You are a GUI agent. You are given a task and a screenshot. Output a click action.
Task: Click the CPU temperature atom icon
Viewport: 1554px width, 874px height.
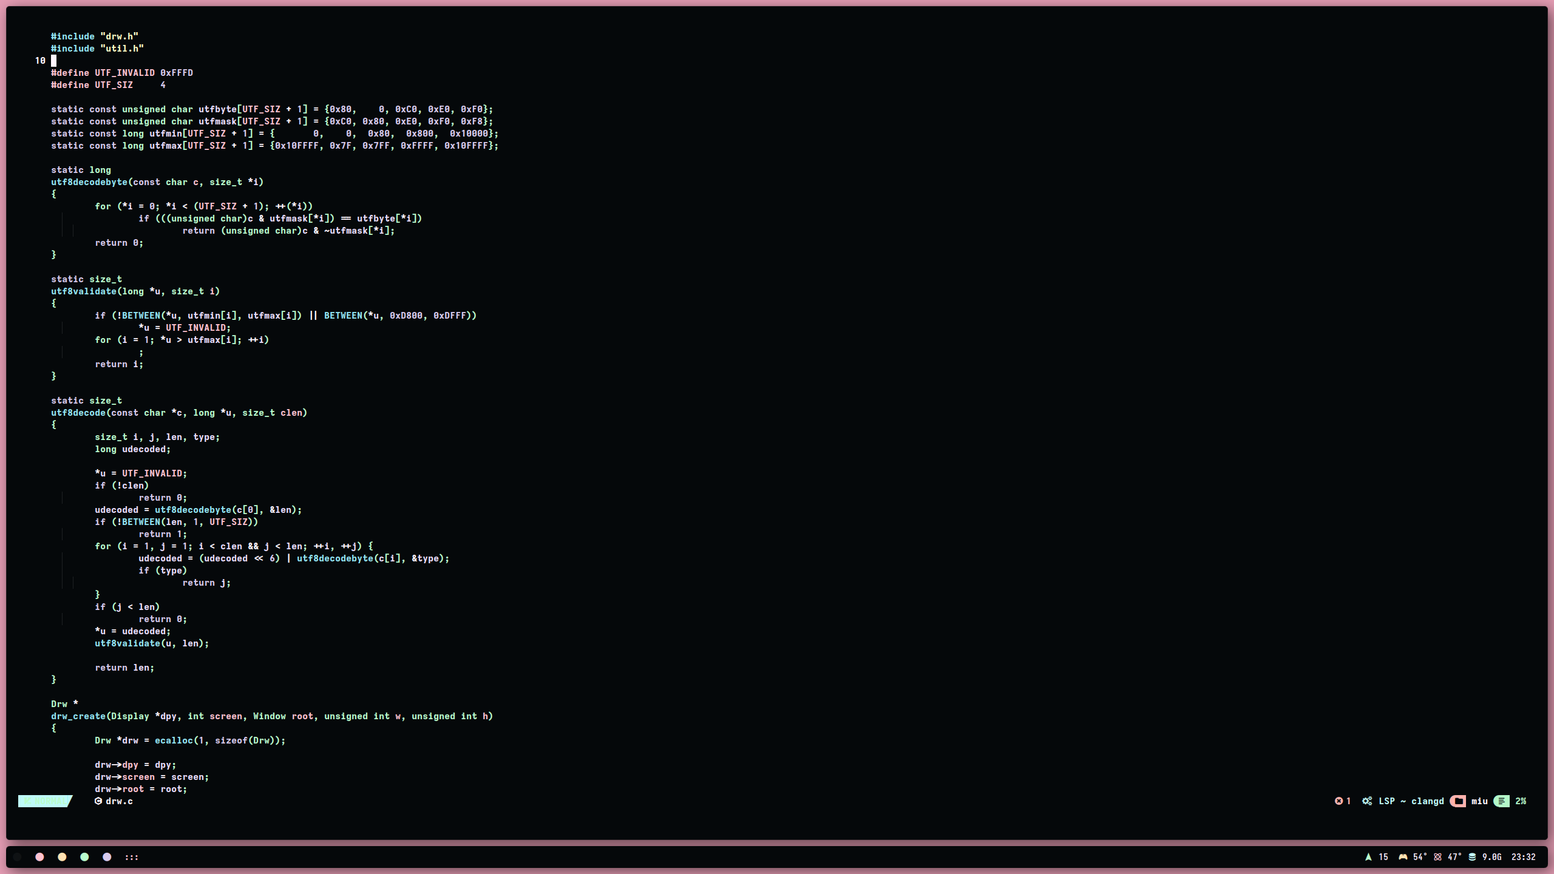click(1437, 857)
